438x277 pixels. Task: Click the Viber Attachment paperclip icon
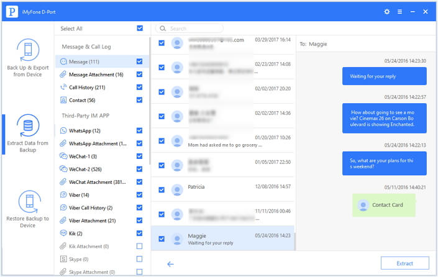click(63, 220)
